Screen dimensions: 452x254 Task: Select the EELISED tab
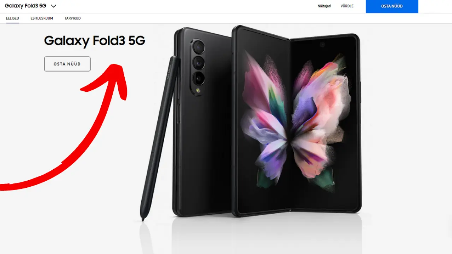(12, 18)
